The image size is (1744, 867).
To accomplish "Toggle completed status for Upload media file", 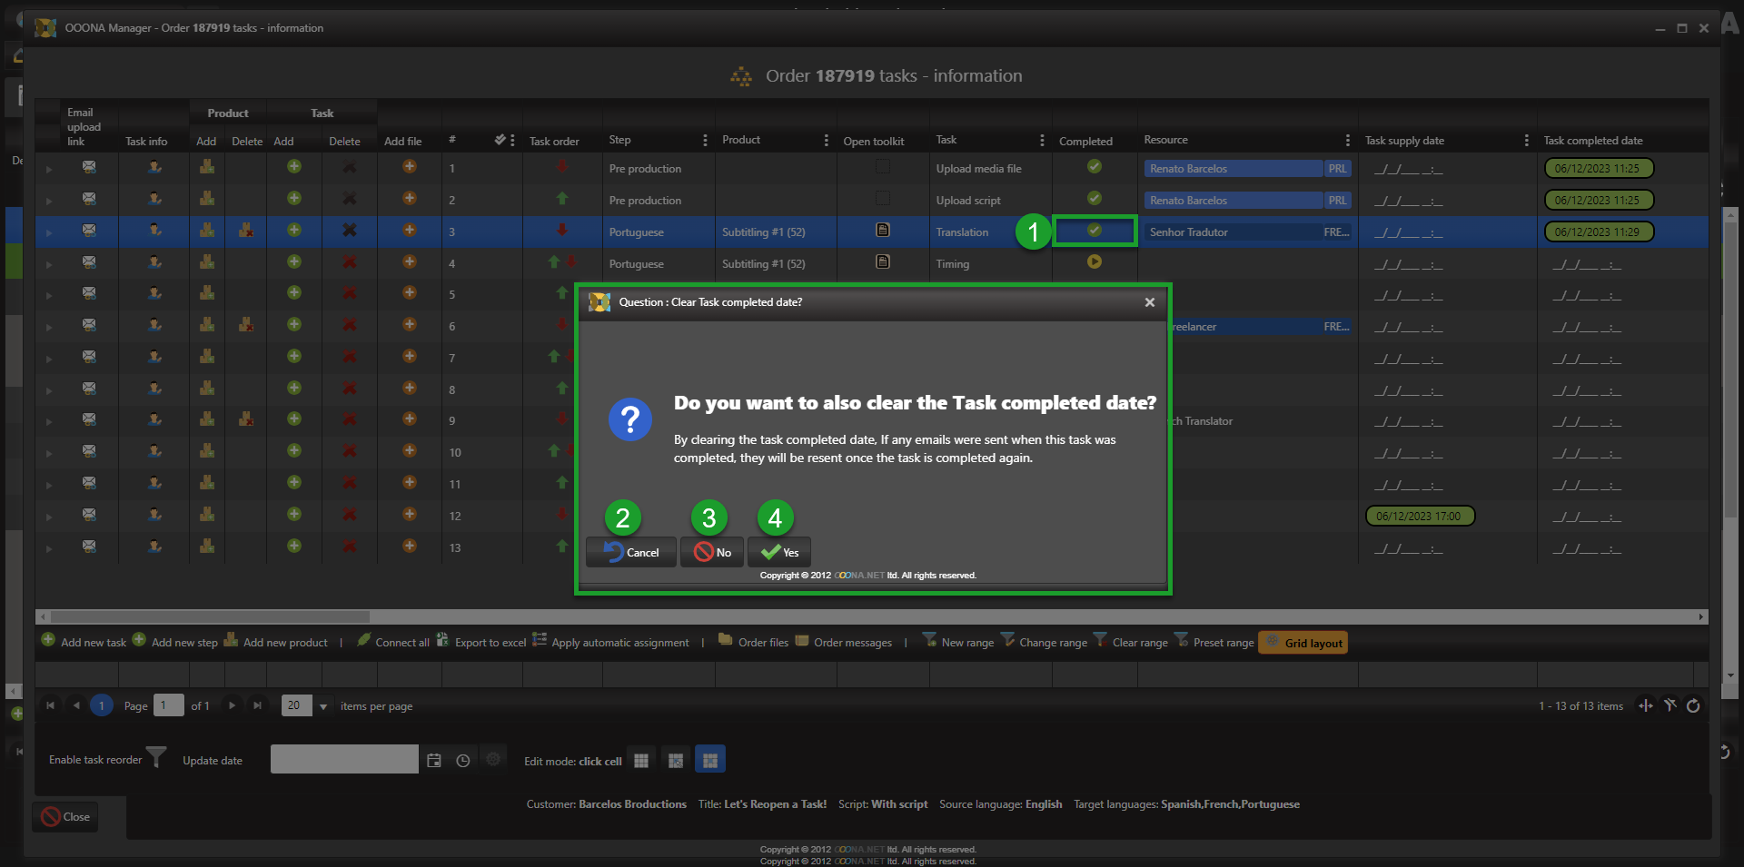I will 1095,167.
